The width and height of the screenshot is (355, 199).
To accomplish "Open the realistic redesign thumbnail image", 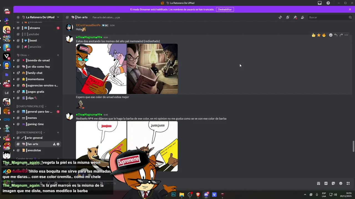I will tap(152, 69).
